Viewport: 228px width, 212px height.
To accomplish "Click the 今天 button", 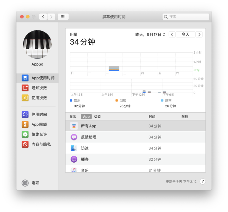I will [x=186, y=35].
